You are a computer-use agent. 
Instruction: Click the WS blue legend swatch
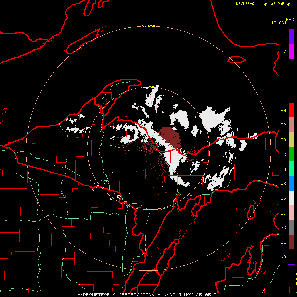(291, 183)
